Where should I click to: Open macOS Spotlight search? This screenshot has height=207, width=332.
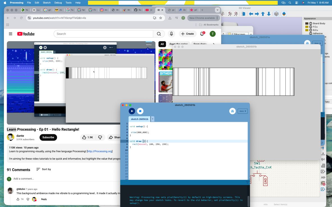click(290, 3)
